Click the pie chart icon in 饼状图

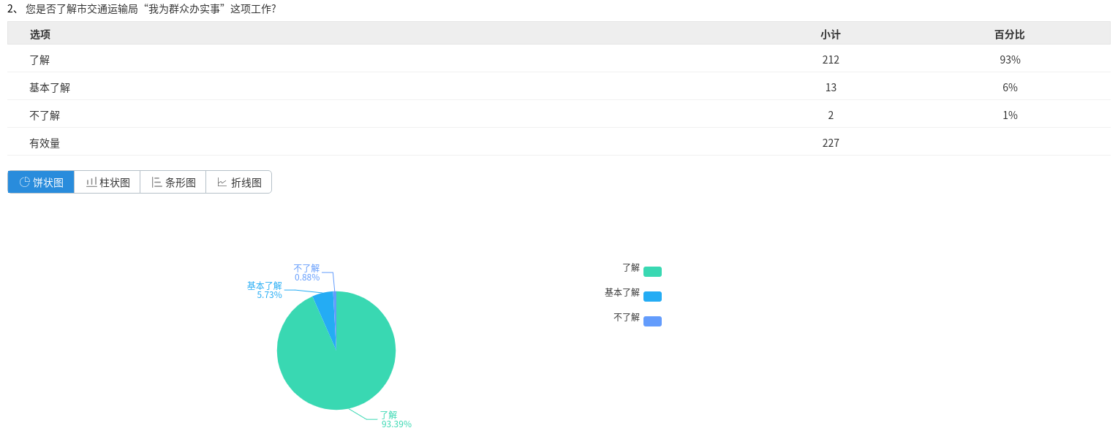click(x=25, y=182)
